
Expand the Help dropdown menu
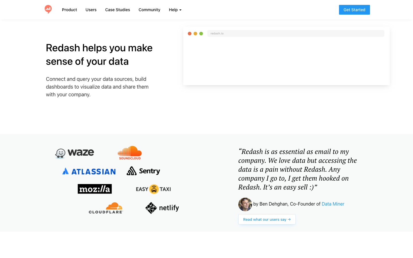[x=175, y=10]
